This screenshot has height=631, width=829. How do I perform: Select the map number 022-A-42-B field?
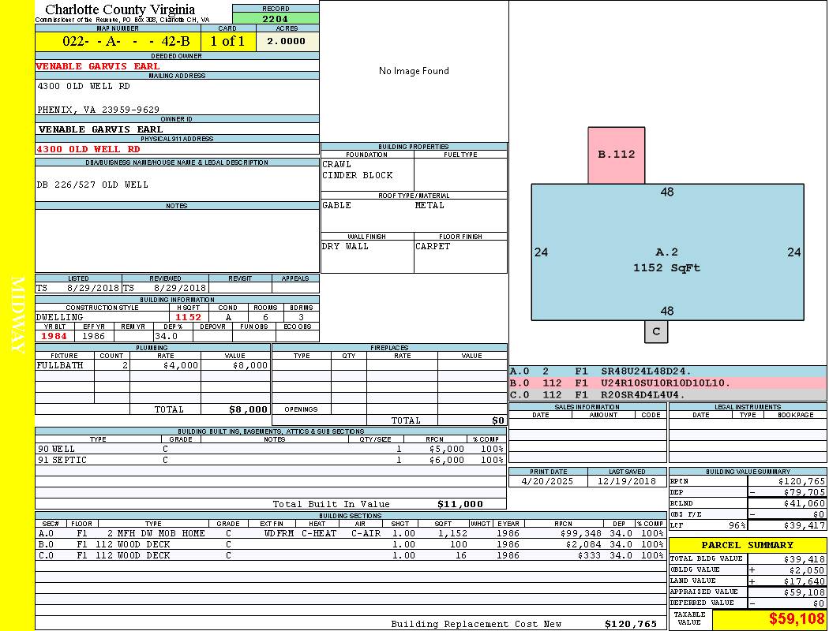tap(118, 42)
